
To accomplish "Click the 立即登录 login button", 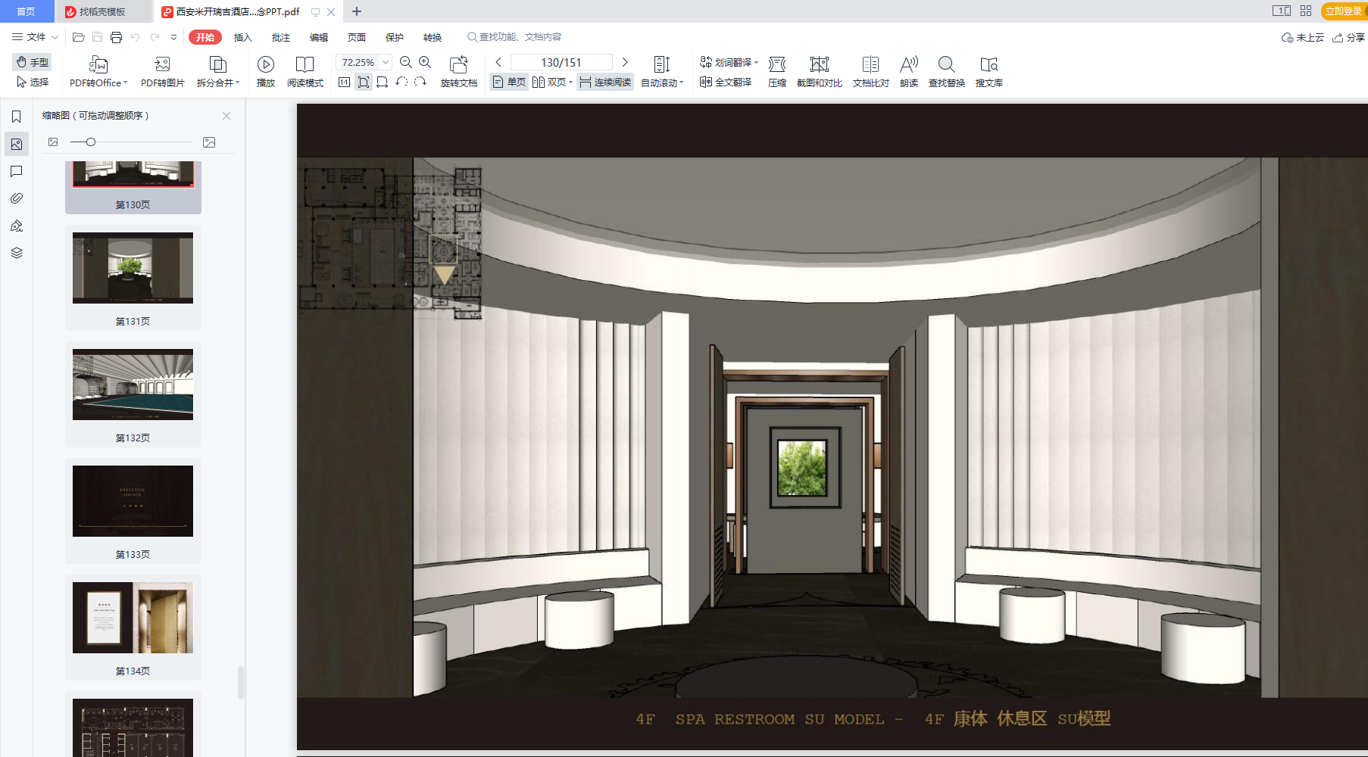I will [x=1343, y=11].
